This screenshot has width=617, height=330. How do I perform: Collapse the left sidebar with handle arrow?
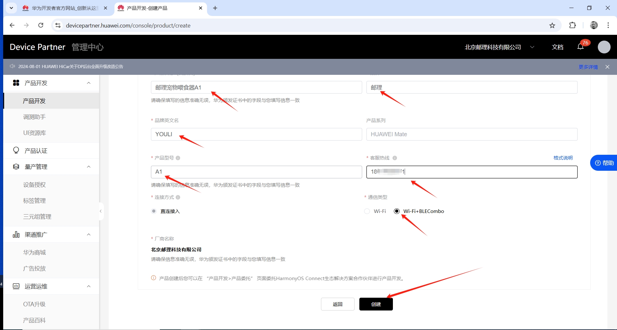click(x=101, y=211)
